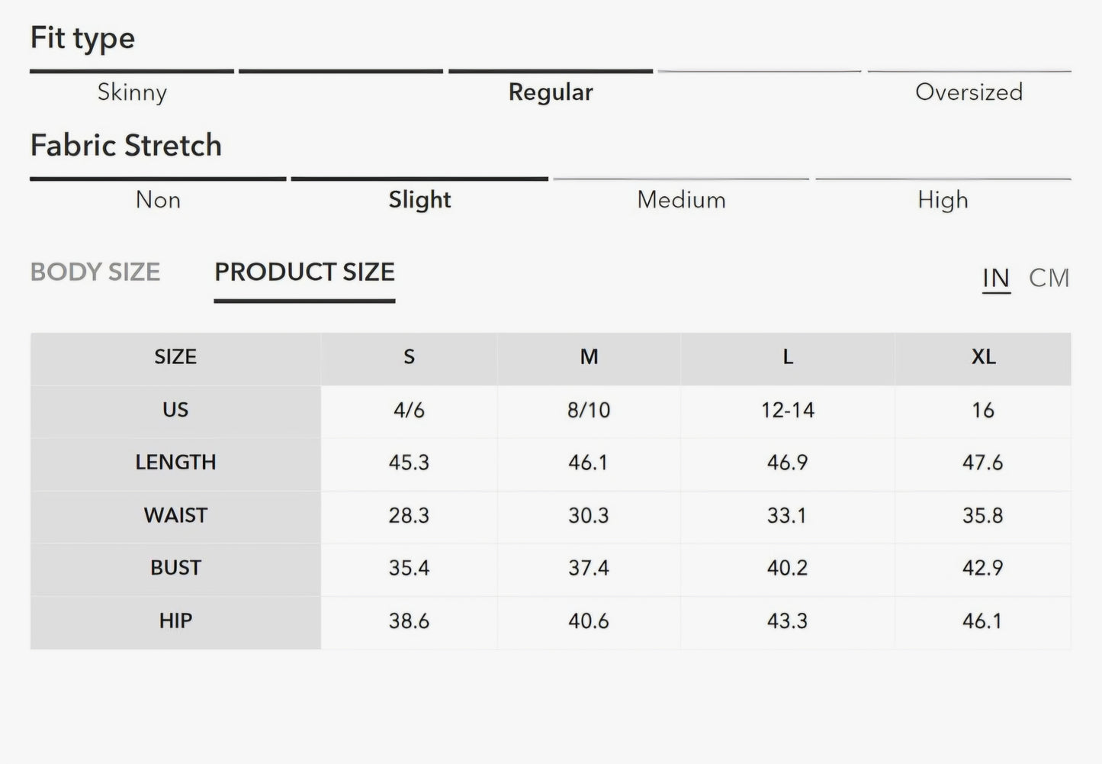1102x764 pixels.
Task: Select the PRODUCT SIZE tab
Action: point(304,272)
